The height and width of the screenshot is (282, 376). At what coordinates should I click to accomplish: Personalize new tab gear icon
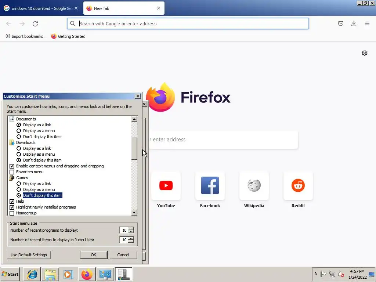365,53
